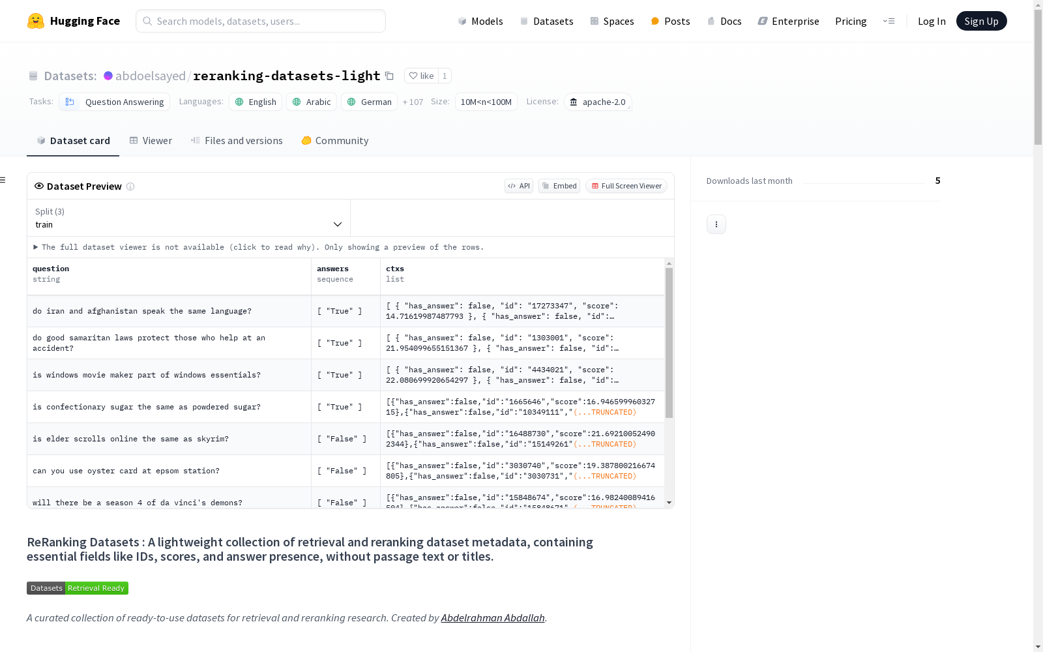Open Full Screen Viewer
The height and width of the screenshot is (652, 1043).
[x=626, y=186]
